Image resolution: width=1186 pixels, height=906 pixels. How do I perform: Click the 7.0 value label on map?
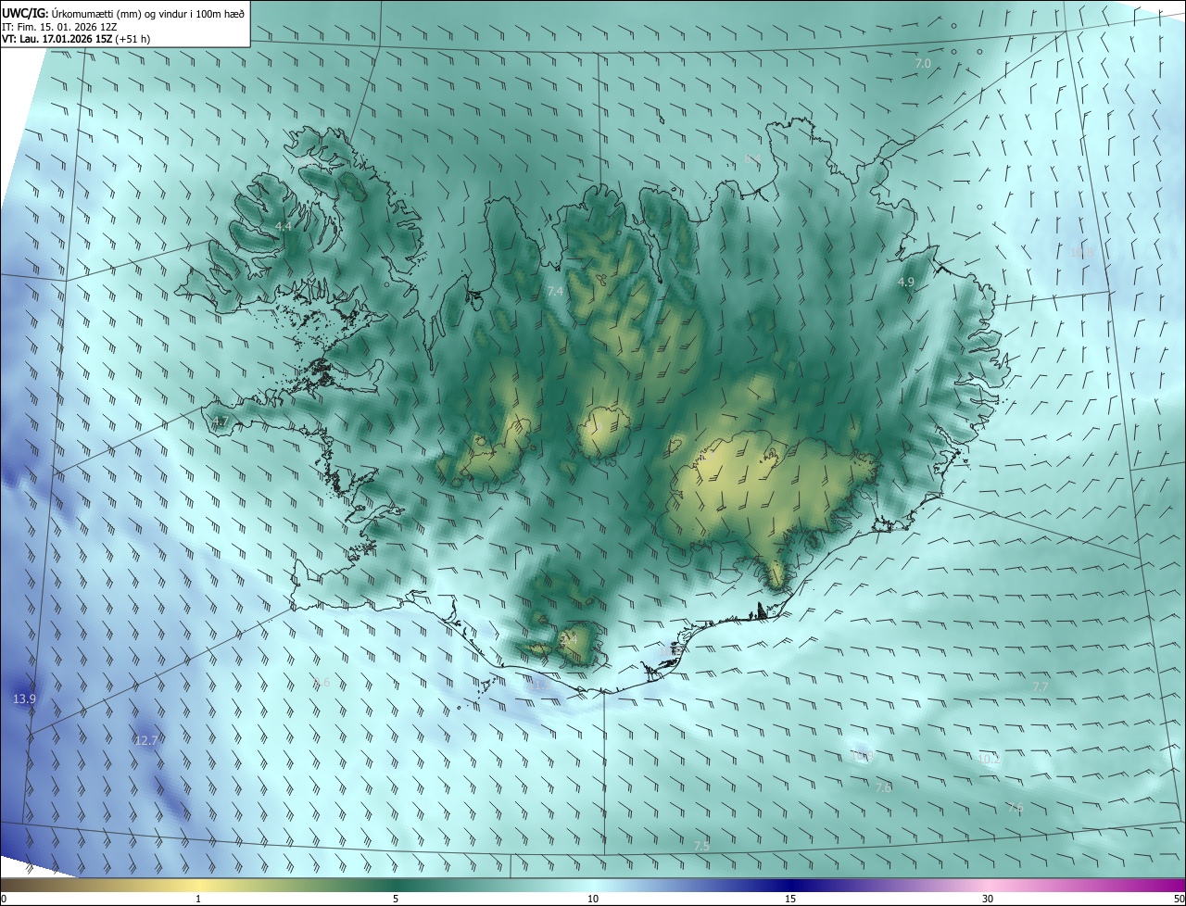click(923, 63)
